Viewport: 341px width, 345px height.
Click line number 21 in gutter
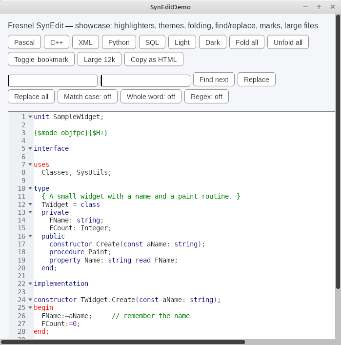tap(21, 276)
